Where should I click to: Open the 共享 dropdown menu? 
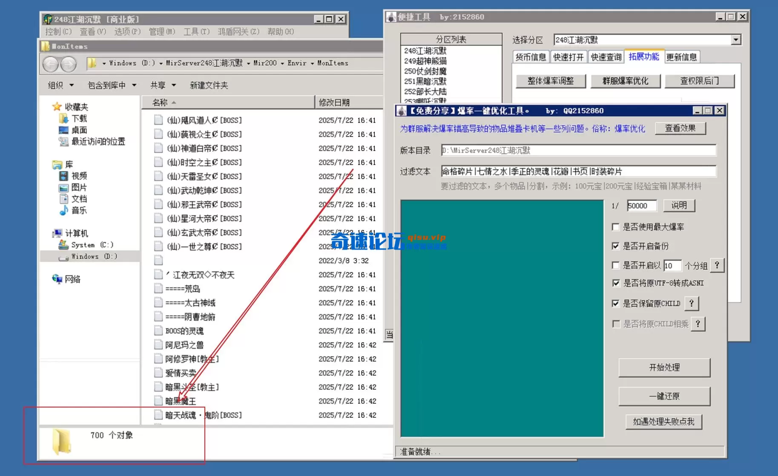(163, 85)
